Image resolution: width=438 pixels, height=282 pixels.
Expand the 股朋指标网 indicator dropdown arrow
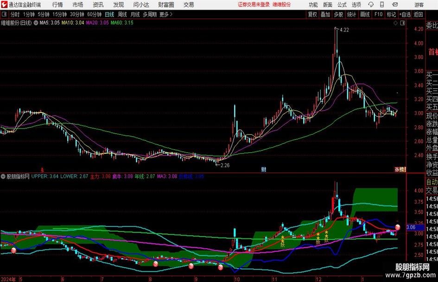[x=3, y=176]
